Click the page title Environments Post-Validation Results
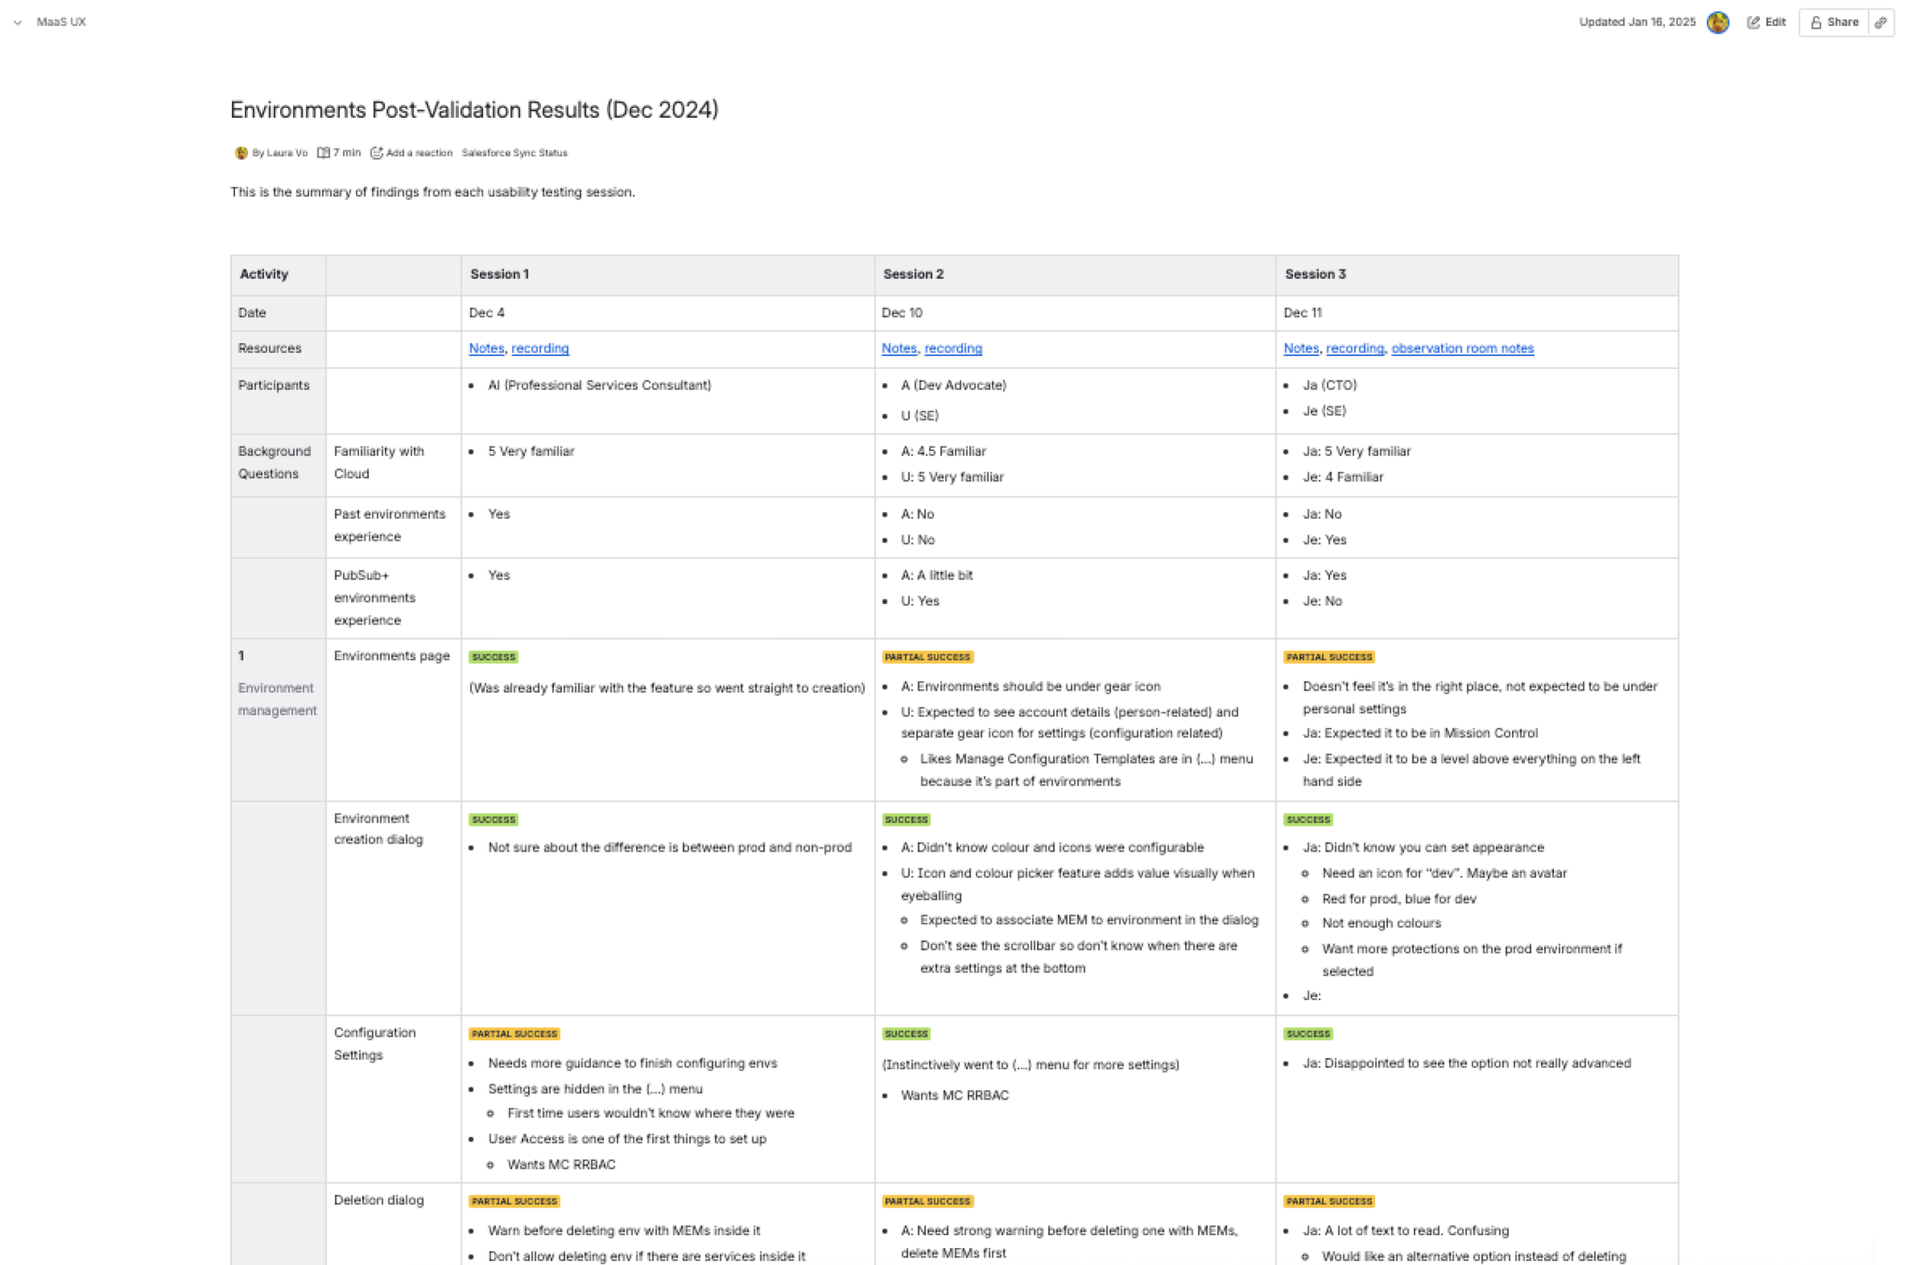Viewport: 1913px width, 1265px height. coord(474,109)
